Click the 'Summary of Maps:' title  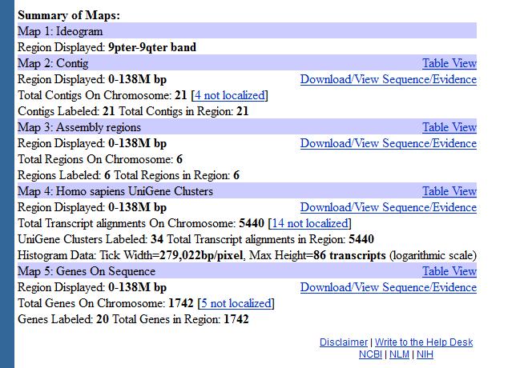pyautogui.click(x=69, y=15)
